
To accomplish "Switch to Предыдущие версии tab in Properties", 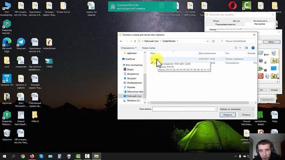I will point(225,24).
